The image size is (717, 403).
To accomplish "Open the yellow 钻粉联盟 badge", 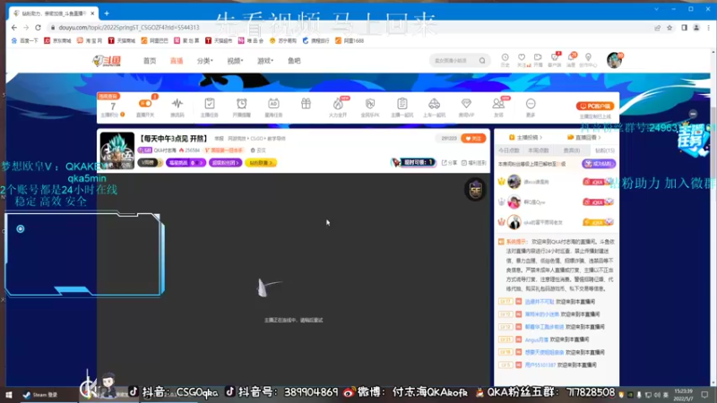I will pyautogui.click(x=261, y=163).
